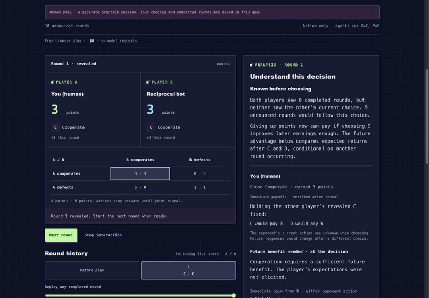Select payoff cell 0 · 5

tap(200, 173)
